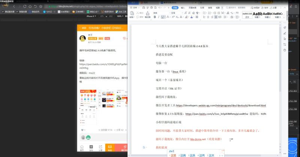Open the 文件 menu dropdown
This screenshot has width=300, height=157.
(135, 8)
